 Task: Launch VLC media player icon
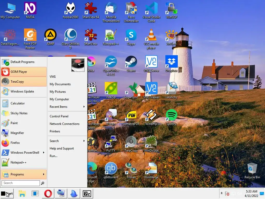pyautogui.click(x=151, y=39)
